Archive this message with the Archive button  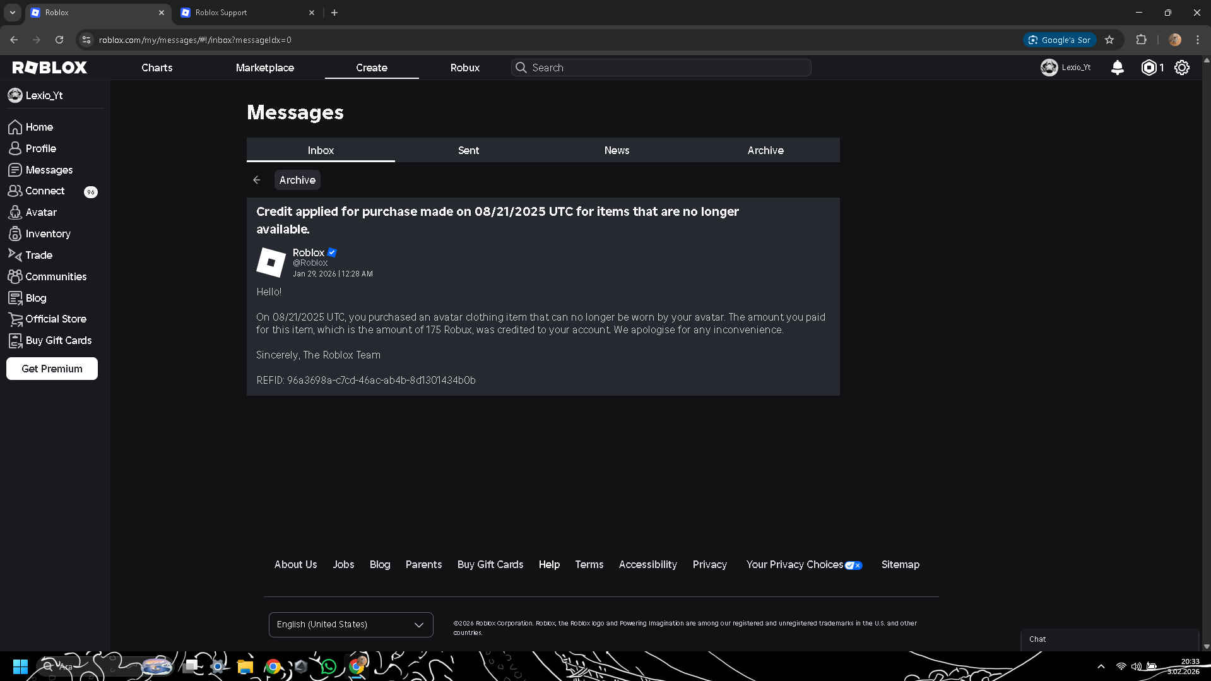pos(297,180)
